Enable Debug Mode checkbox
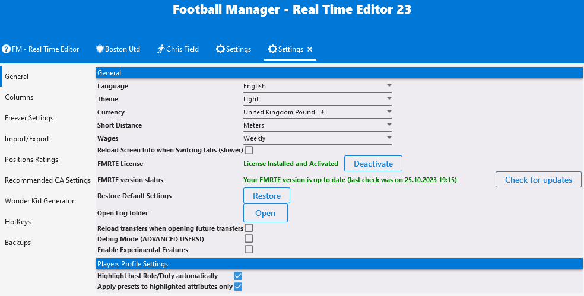Viewport: 584px width, 296px height. (x=249, y=238)
